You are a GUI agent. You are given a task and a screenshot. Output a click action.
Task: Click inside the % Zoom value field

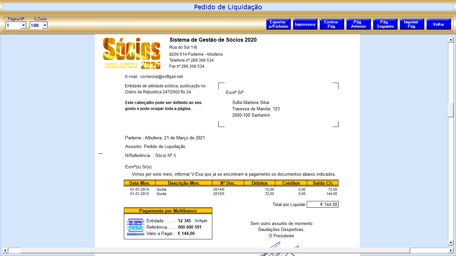click(x=35, y=26)
